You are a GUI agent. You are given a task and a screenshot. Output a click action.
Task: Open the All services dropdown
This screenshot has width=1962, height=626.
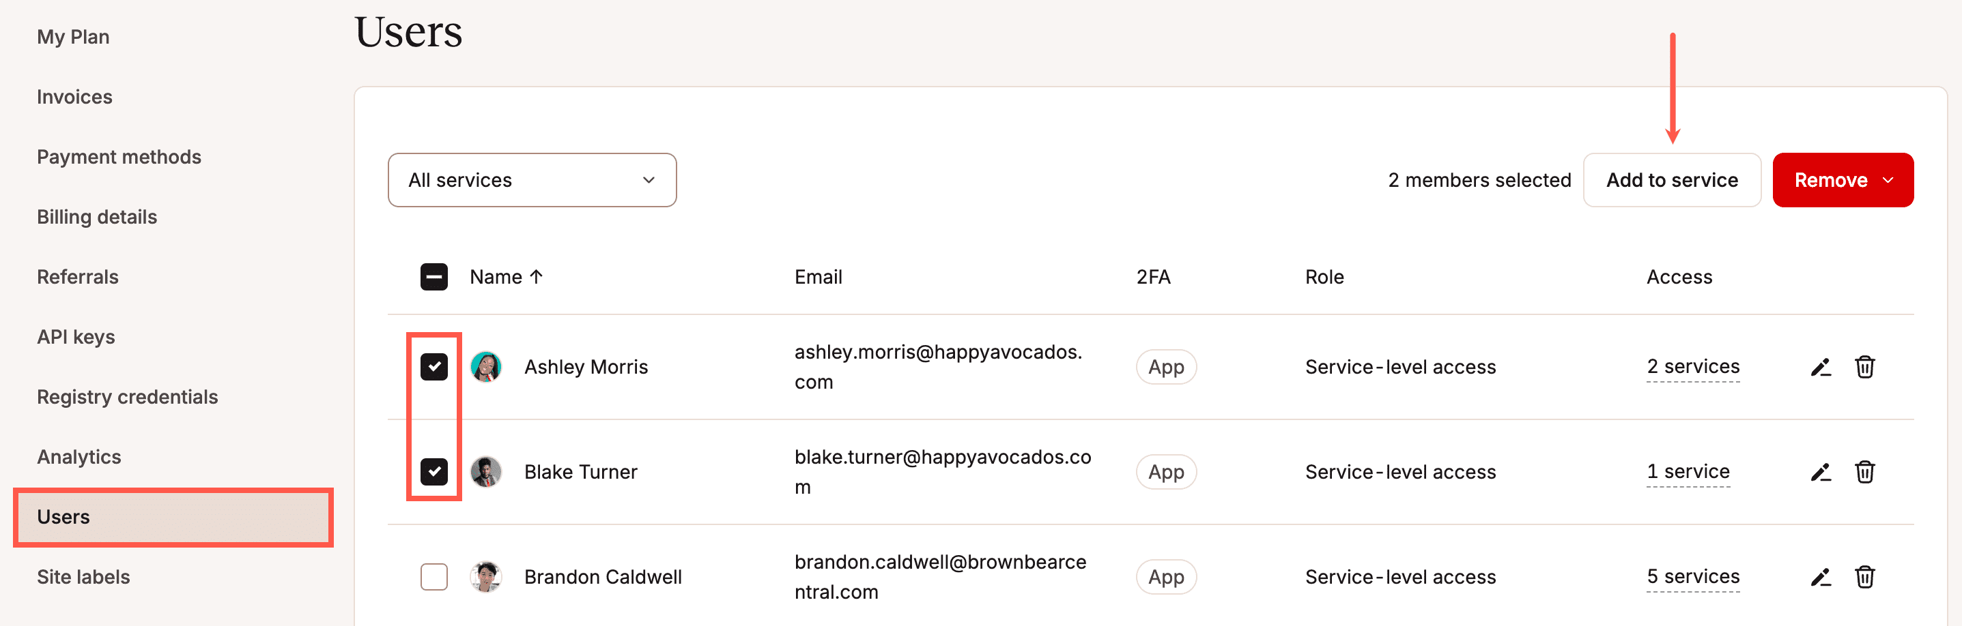click(532, 180)
